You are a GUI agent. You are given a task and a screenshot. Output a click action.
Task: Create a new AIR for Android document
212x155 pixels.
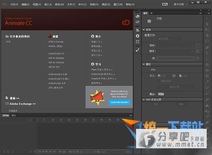pyautogui.click(x=56, y=62)
